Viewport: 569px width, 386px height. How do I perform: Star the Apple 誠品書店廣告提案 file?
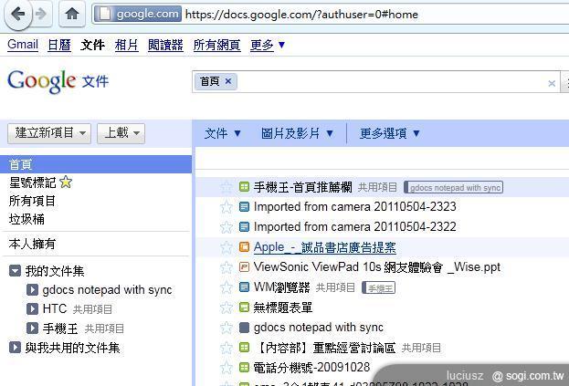tap(227, 247)
